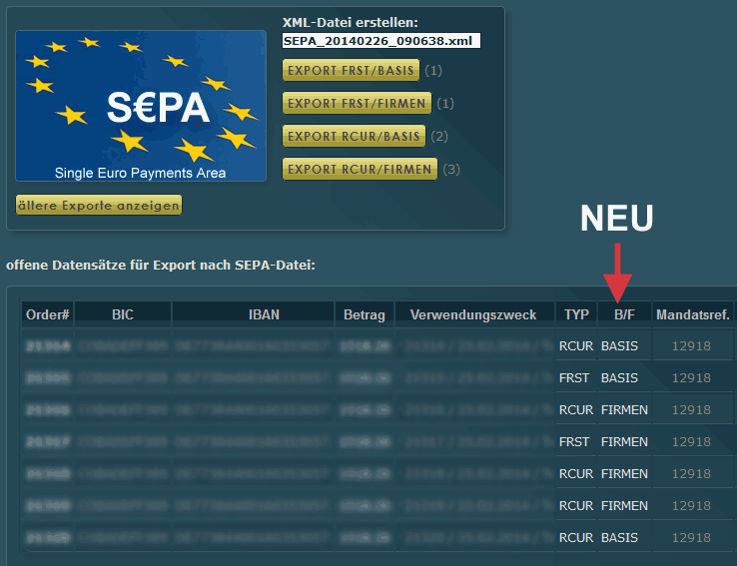Click the count (3) beside EXPORT RCUR/FIRMEN
Image resolution: width=737 pixels, height=566 pixels.
coord(451,169)
